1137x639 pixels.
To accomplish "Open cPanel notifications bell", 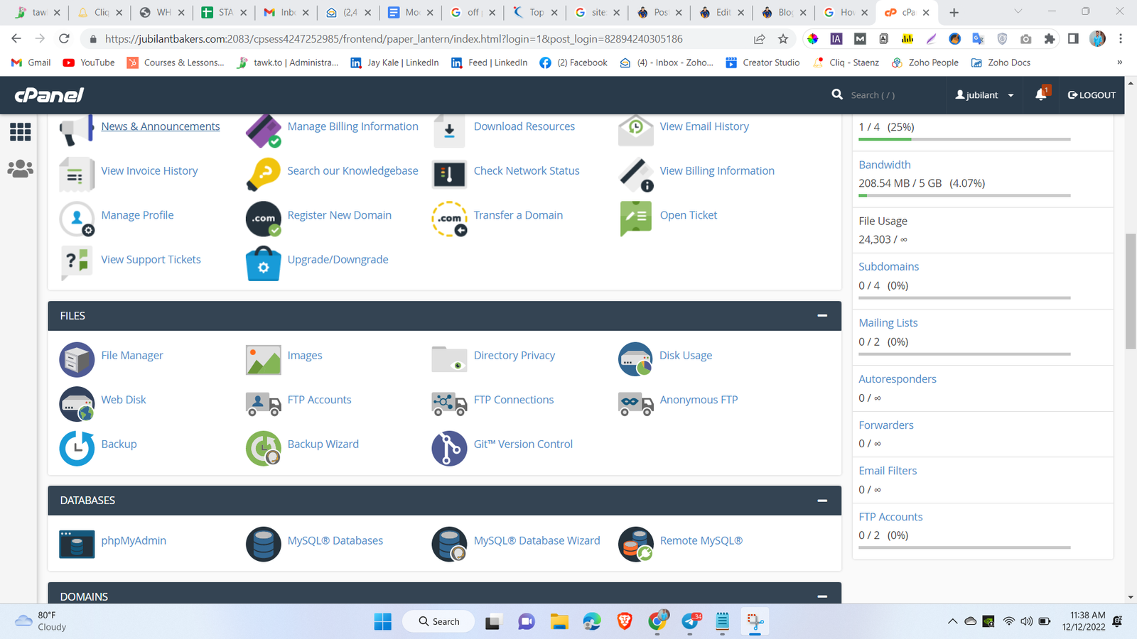I will point(1040,94).
